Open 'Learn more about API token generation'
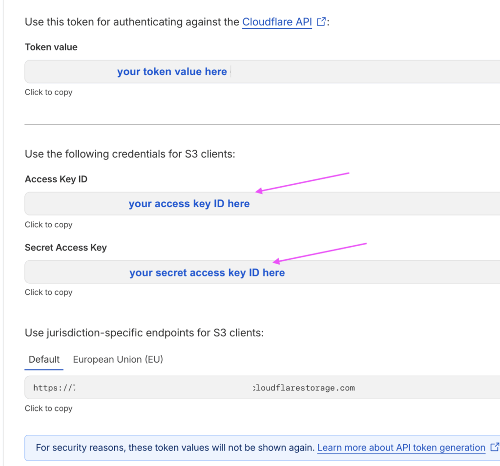 [401, 447]
